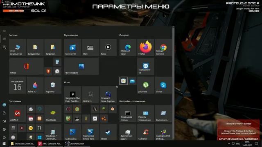Click Teleport to Proteus 2 Surface button
Screen dimensions: 262x147
tap(238, 132)
